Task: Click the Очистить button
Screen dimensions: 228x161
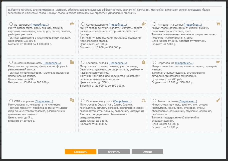Action: (x=114, y=152)
